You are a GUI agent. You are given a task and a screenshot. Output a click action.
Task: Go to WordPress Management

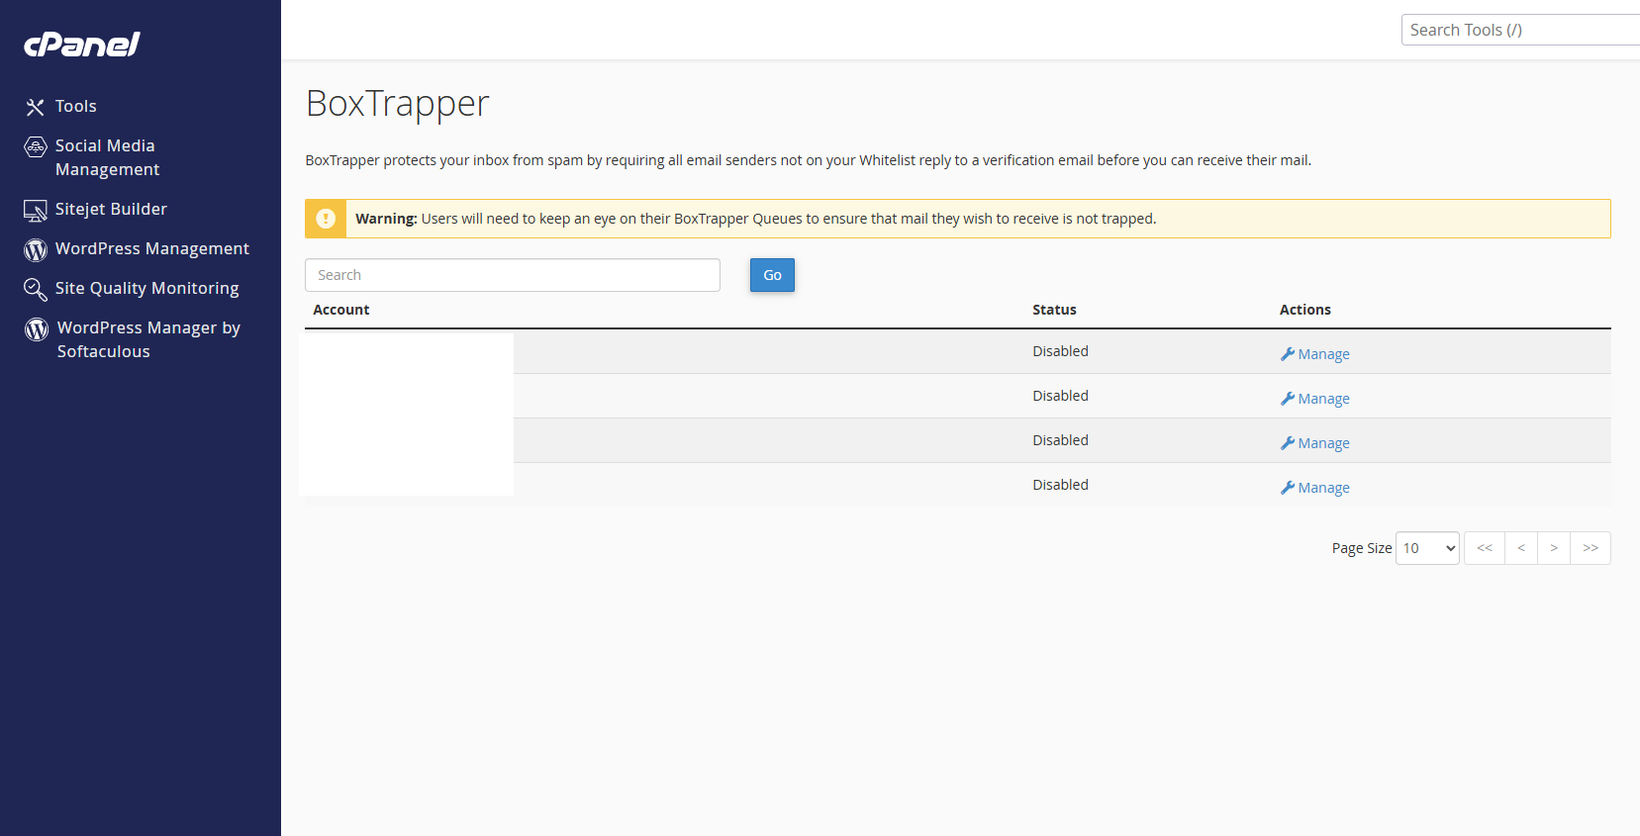[x=152, y=248]
